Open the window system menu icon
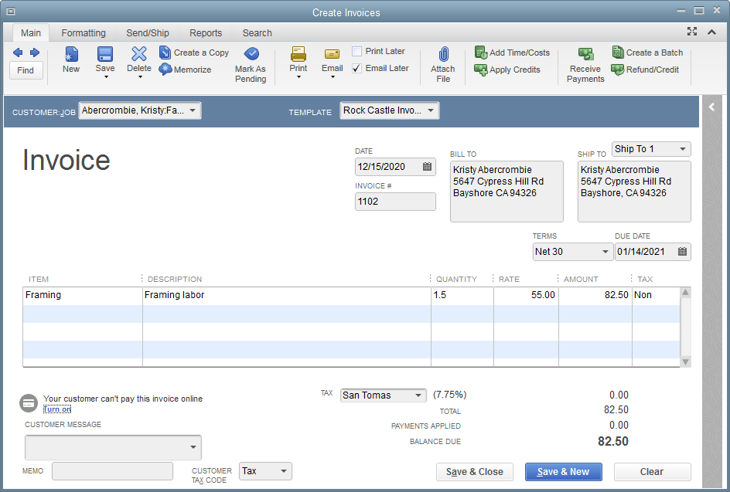The width and height of the screenshot is (730, 492). (11, 12)
